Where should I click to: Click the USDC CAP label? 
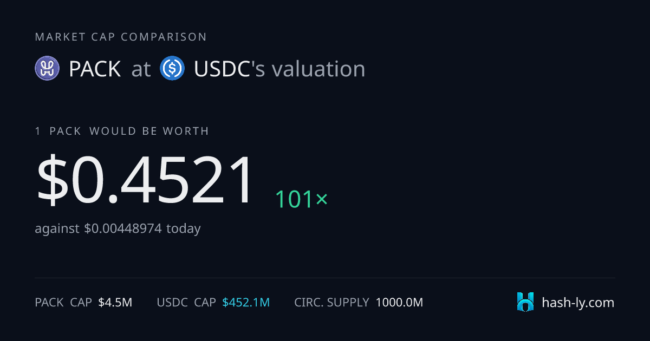click(x=186, y=303)
